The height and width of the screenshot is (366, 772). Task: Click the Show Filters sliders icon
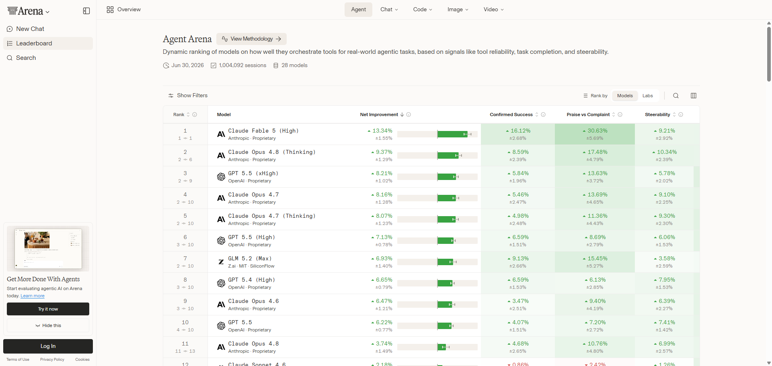[x=171, y=96]
